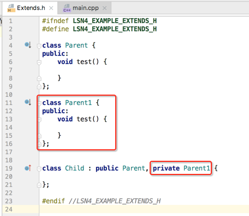
Task: Collapse the class Parent block on line 4
Action: 39,46
